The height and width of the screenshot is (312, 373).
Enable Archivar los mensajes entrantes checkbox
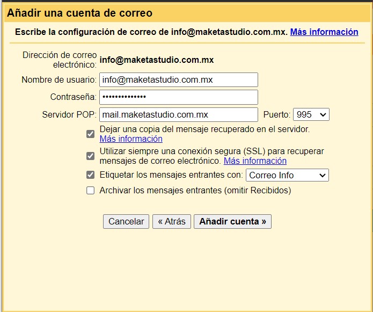coord(91,191)
